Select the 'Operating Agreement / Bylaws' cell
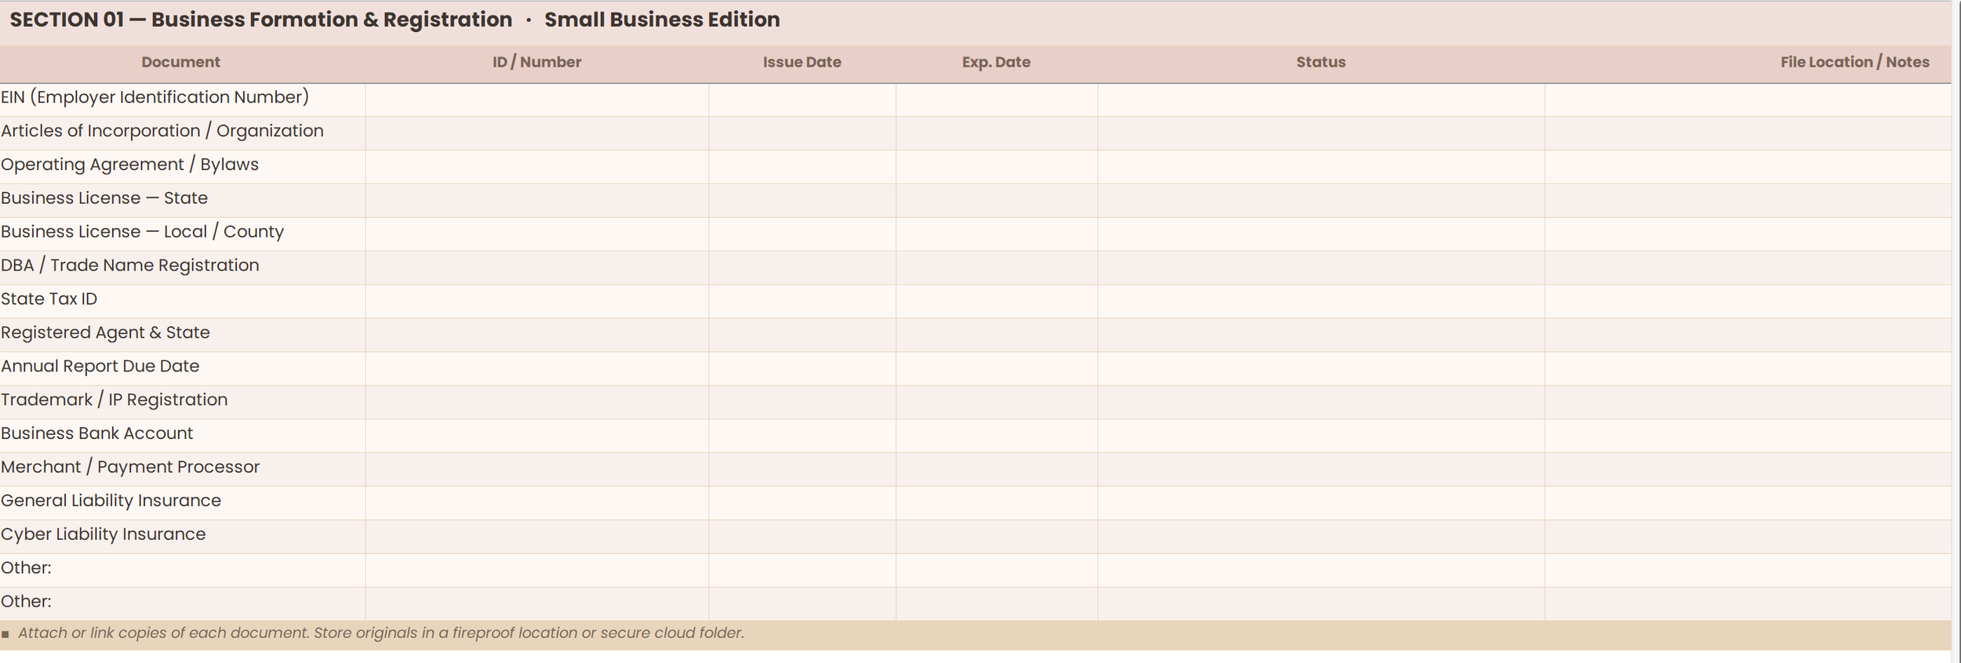 click(182, 168)
